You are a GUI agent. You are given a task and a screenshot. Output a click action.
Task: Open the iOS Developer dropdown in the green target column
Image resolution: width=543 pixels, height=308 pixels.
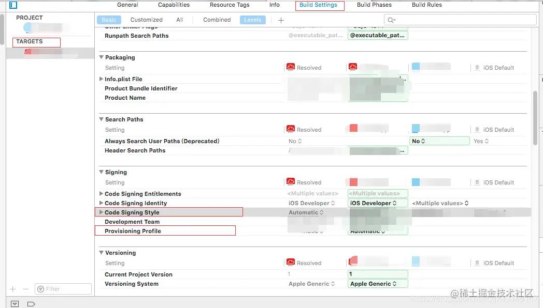(378, 203)
